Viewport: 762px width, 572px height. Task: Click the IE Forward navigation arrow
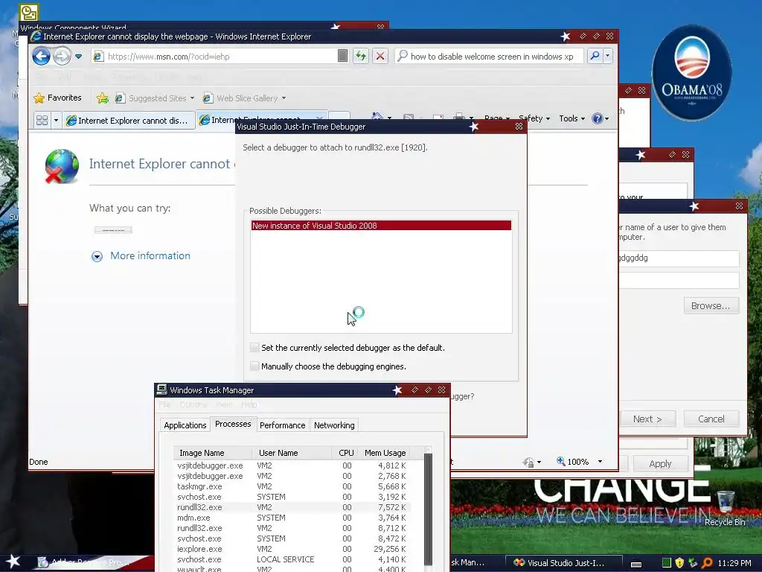(62, 57)
